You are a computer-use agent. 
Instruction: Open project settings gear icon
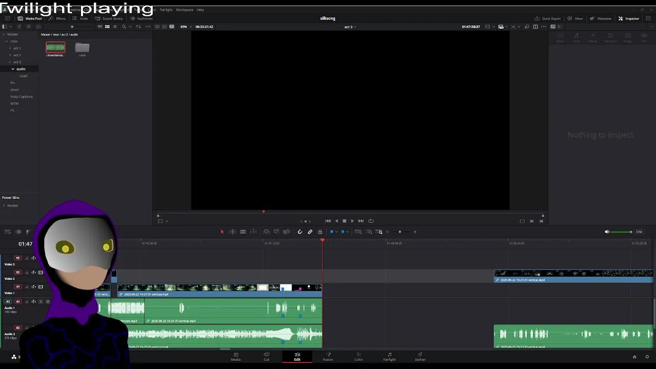point(647,357)
